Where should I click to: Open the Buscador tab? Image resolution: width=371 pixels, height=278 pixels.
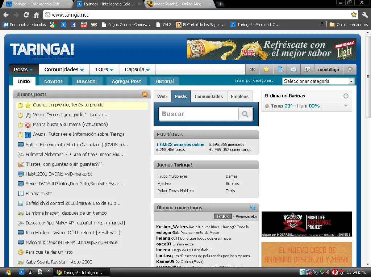[87, 81]
